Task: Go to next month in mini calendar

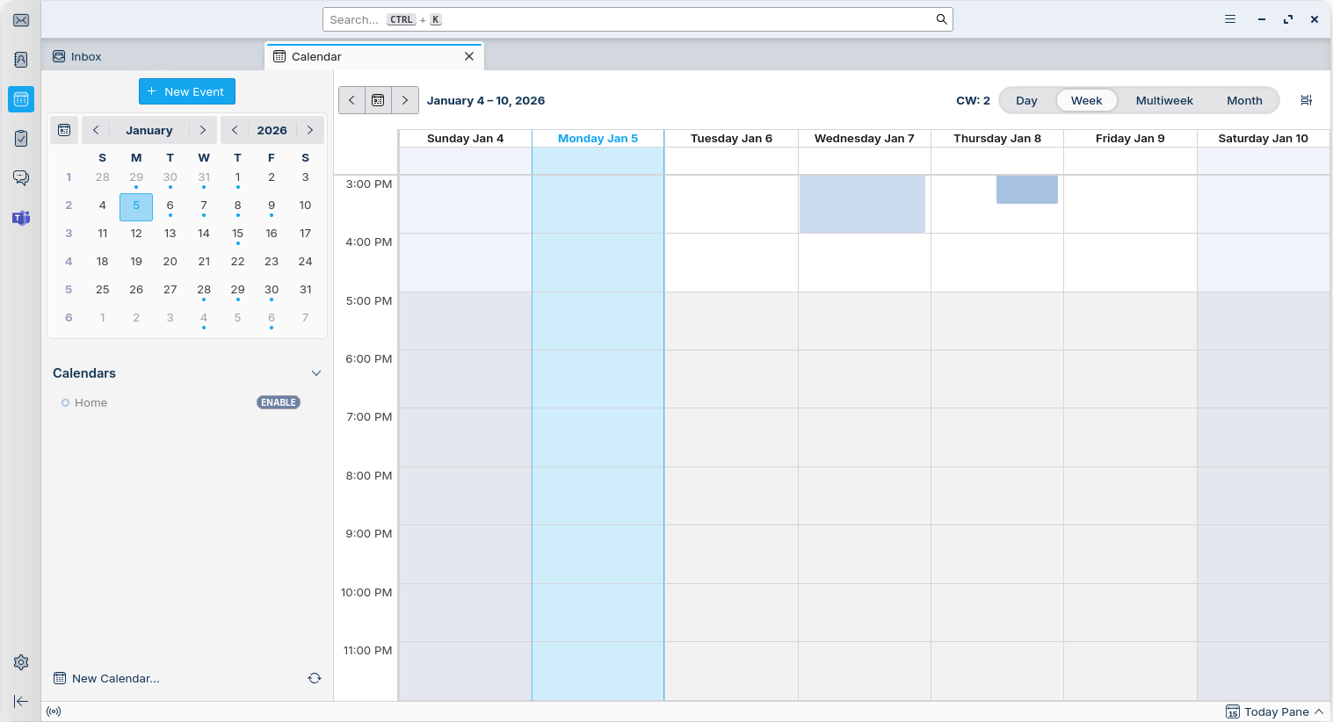Action: tap(203, 130)
